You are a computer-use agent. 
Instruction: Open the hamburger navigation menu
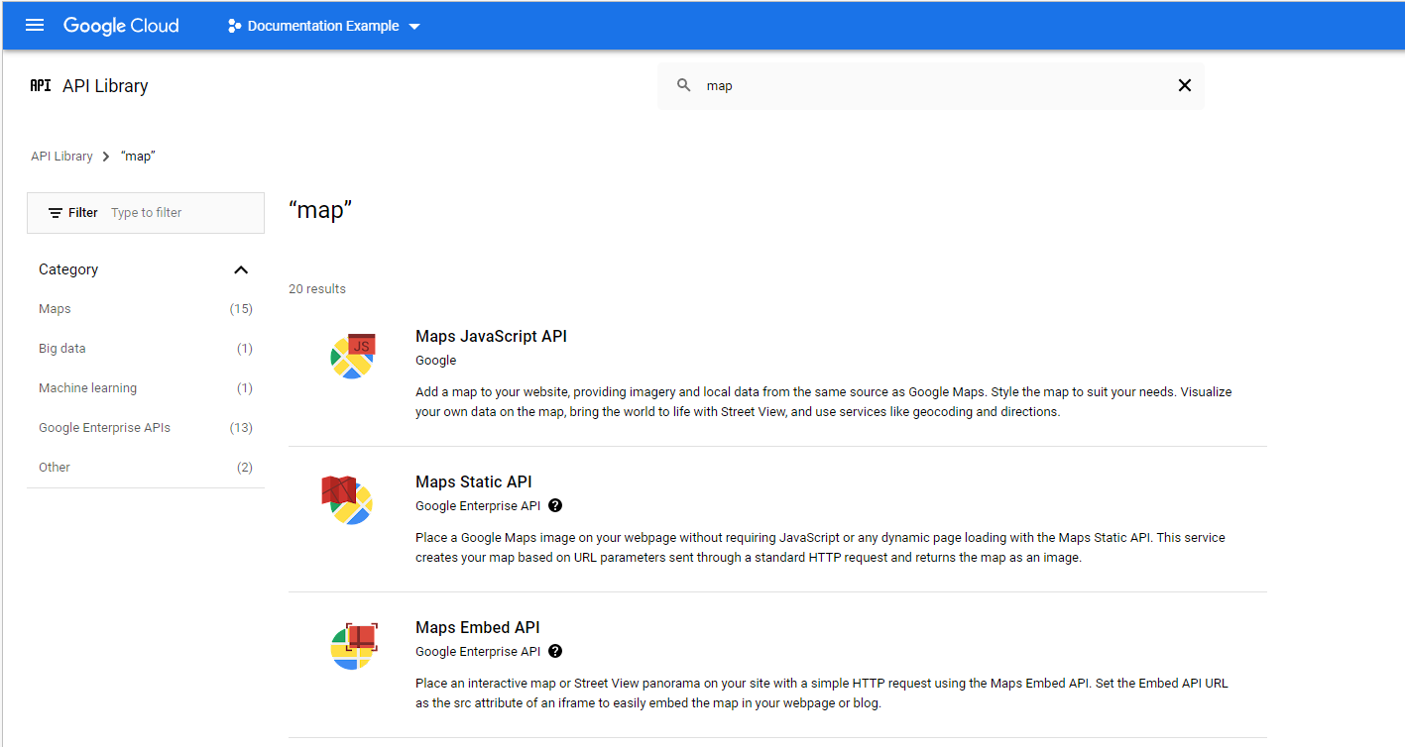[35, 26]
